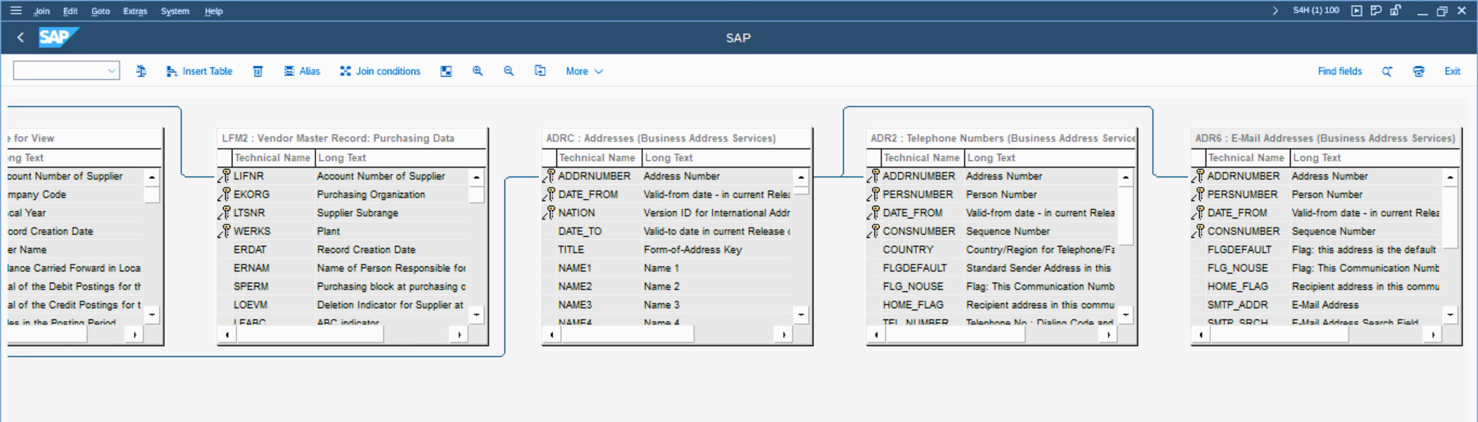The width and height of the screenshot is (1478, 422).
Task: Click the search icon next to Find fields
Action: (1387, 71)
